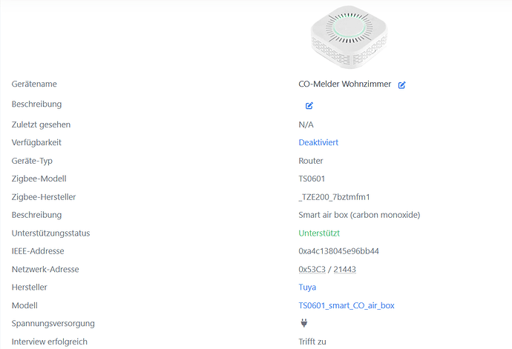Click the IEEE address 0xa4c138045e96bb44
512x349 pixels.
(338, 251)
